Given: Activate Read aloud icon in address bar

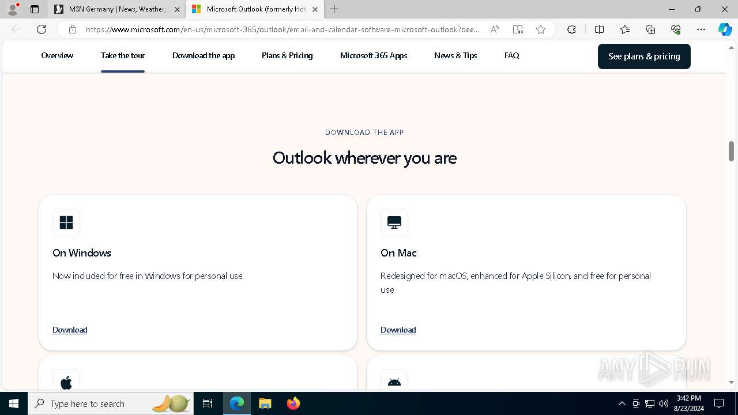Looking at the screenshot, I should point(495,29).
